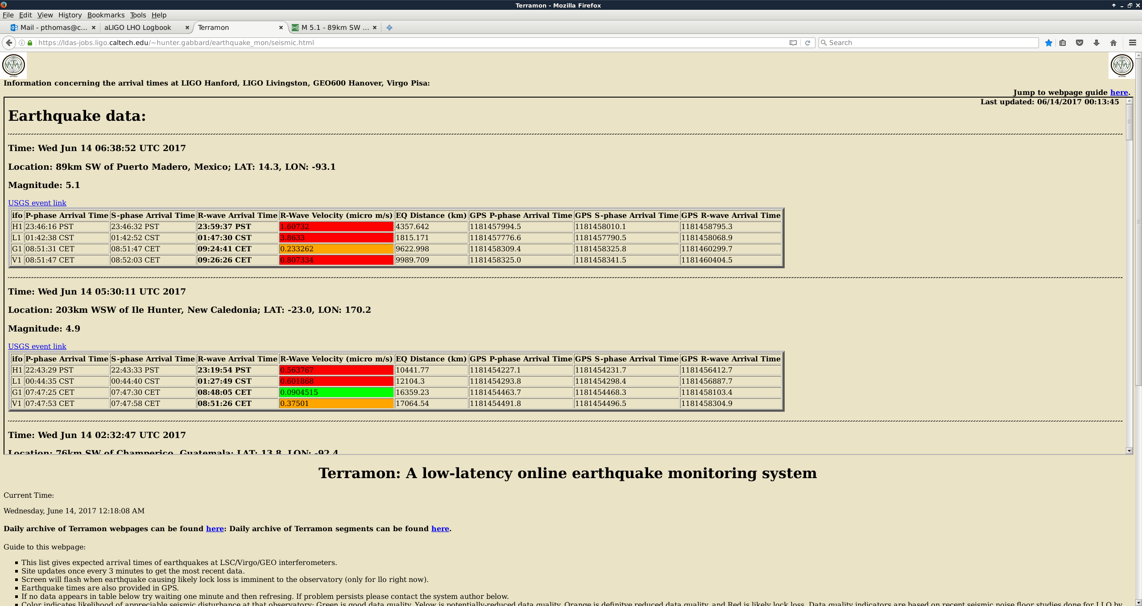The image size is (1142, 606).
Task: Close the Mail tab
Action: click(x=93, y=28)
